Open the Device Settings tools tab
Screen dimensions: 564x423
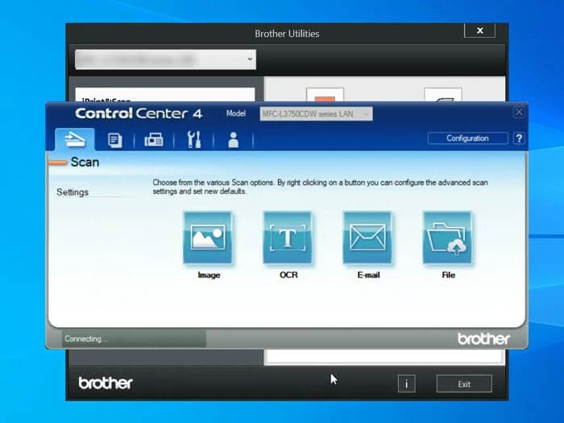pyautogui.click(x=194, y=140)
